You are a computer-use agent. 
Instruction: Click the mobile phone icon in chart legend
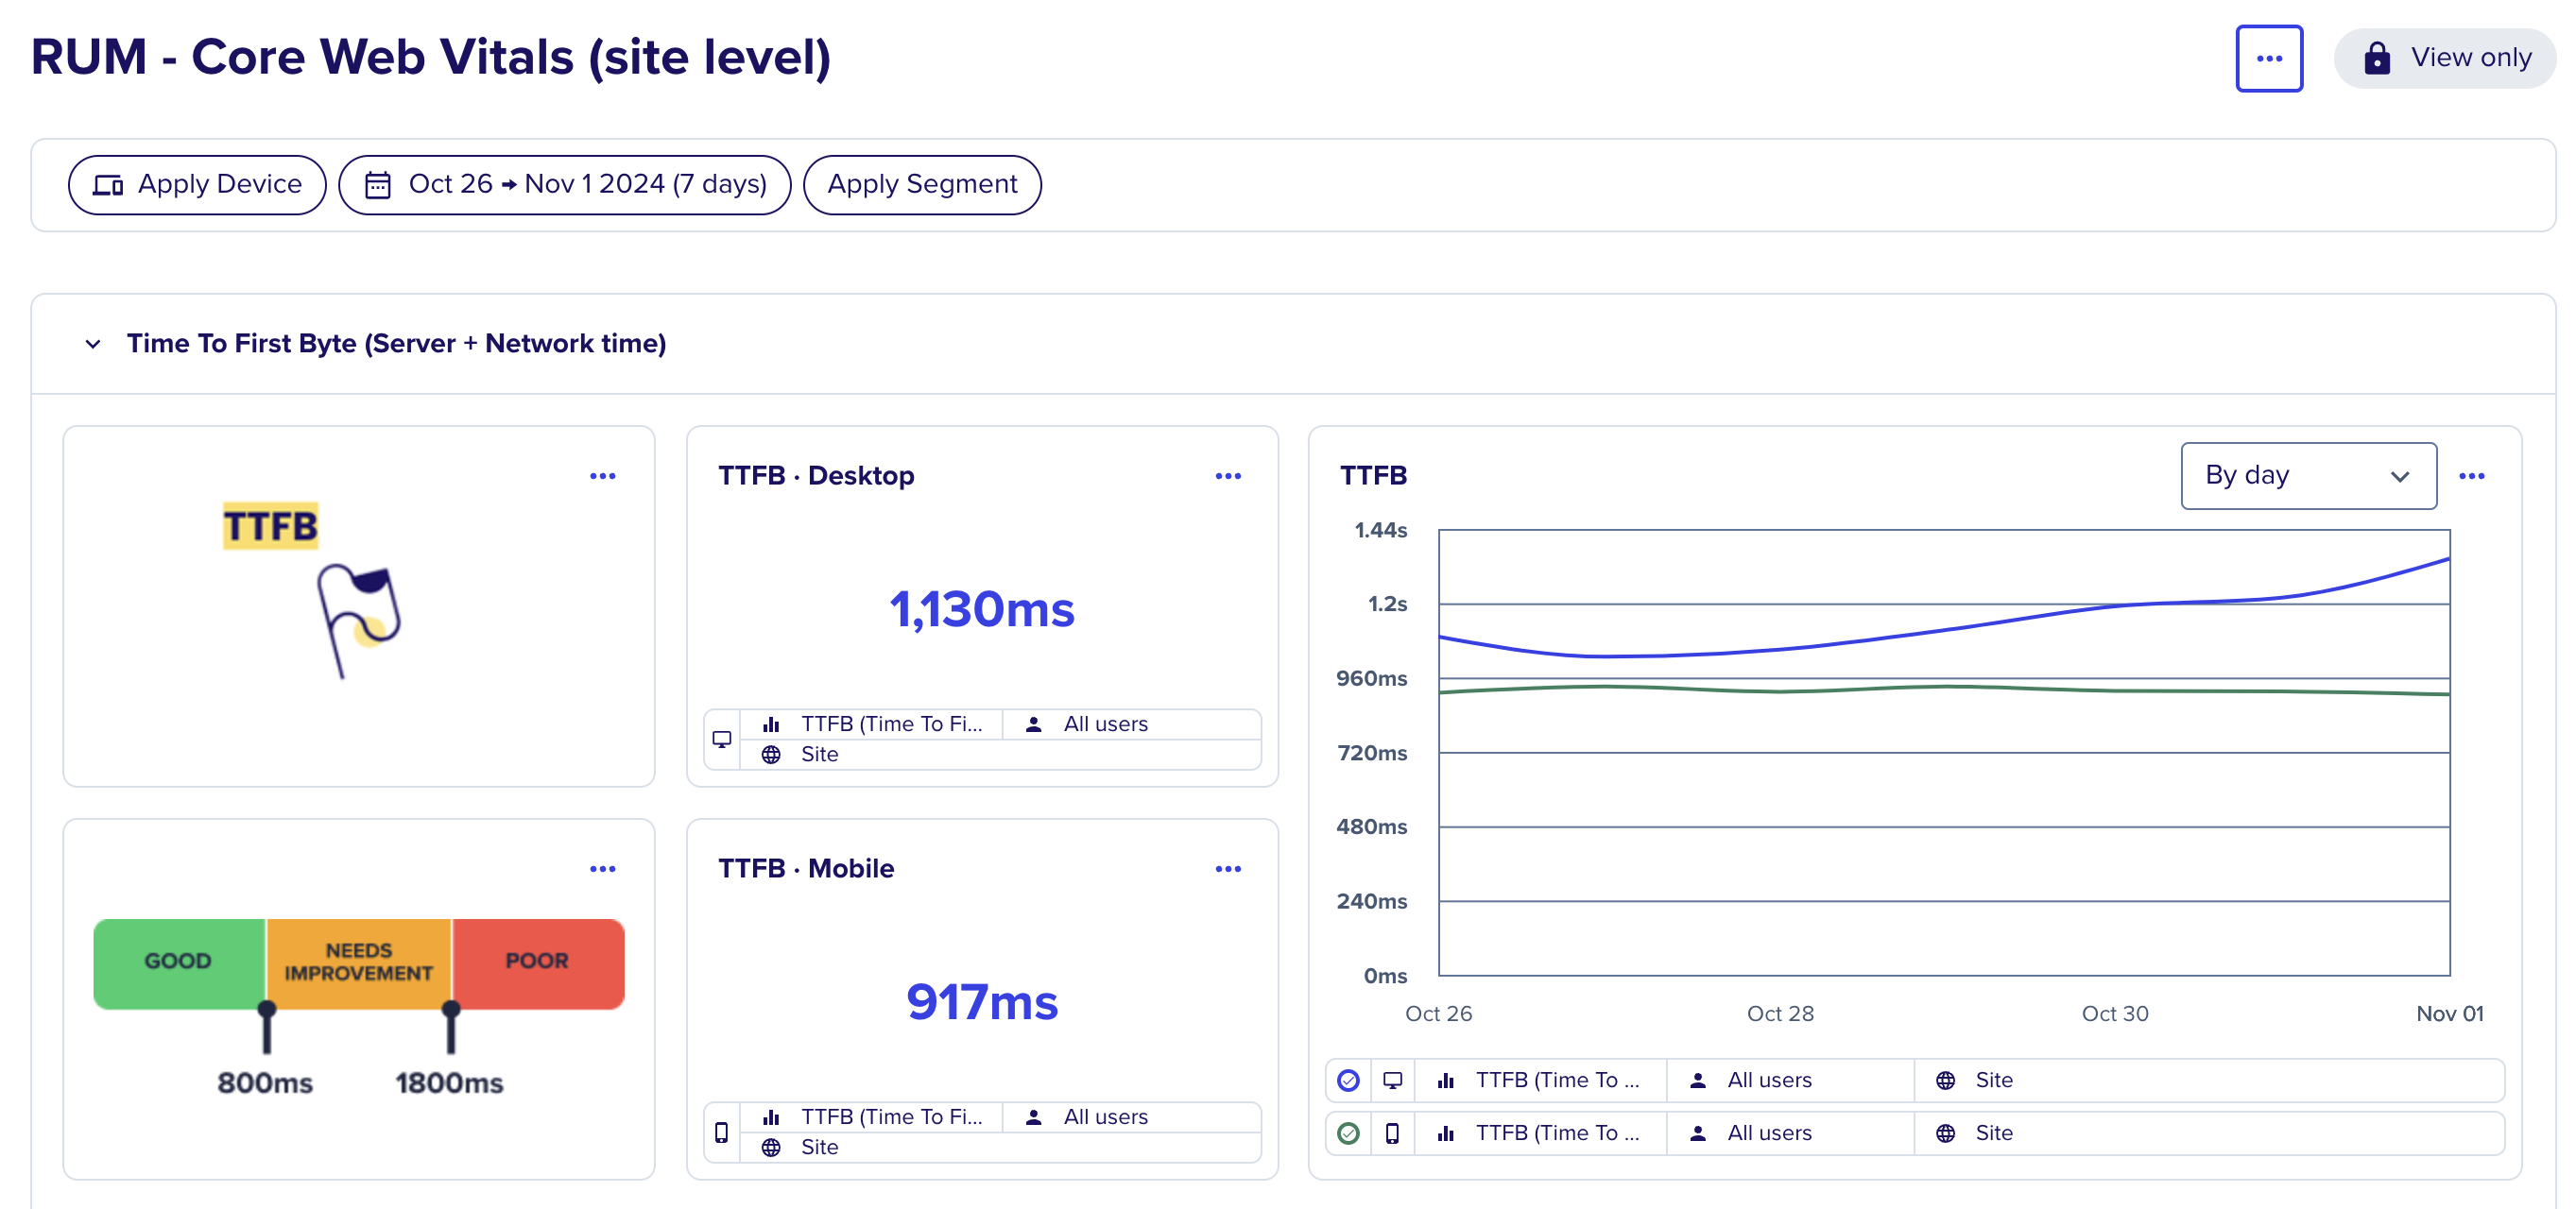click(x=1391, y=1132)
